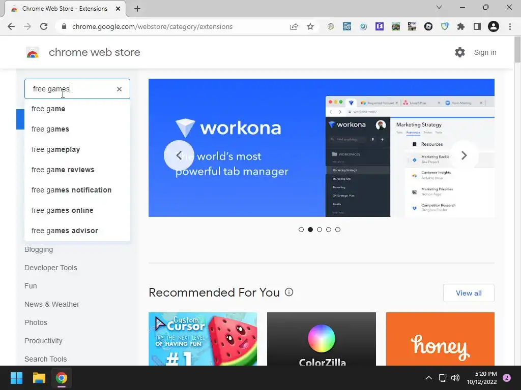The width and height of the screenshot is (521, 390).
Task: Open the News & Weather category
Action: tap(52, 304)
